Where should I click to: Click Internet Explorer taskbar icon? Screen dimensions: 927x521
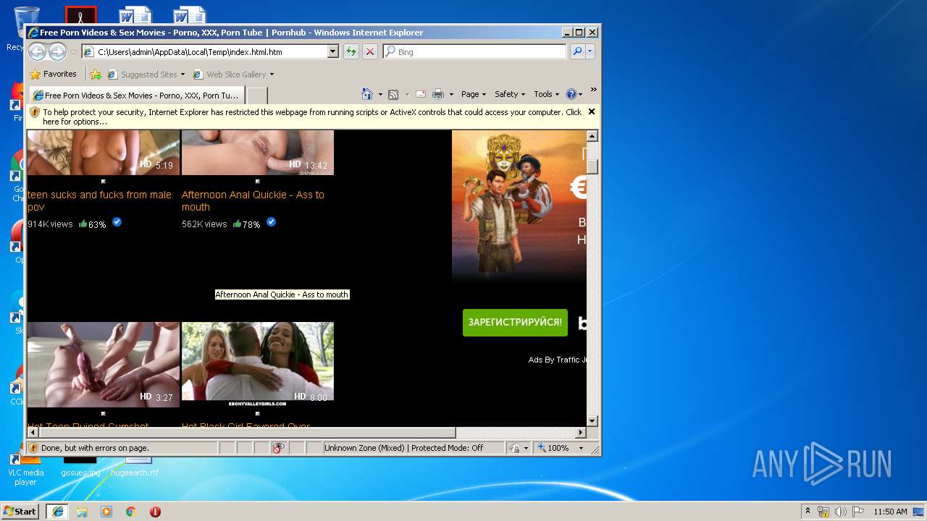point(57,512)
